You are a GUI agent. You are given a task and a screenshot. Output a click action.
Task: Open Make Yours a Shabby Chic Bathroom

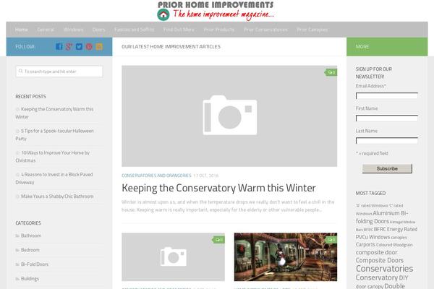[x=57, y=197]
